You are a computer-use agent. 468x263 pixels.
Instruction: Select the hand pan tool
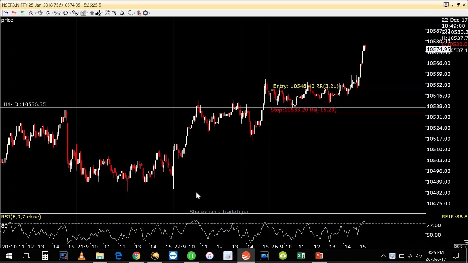coord(66,13)
